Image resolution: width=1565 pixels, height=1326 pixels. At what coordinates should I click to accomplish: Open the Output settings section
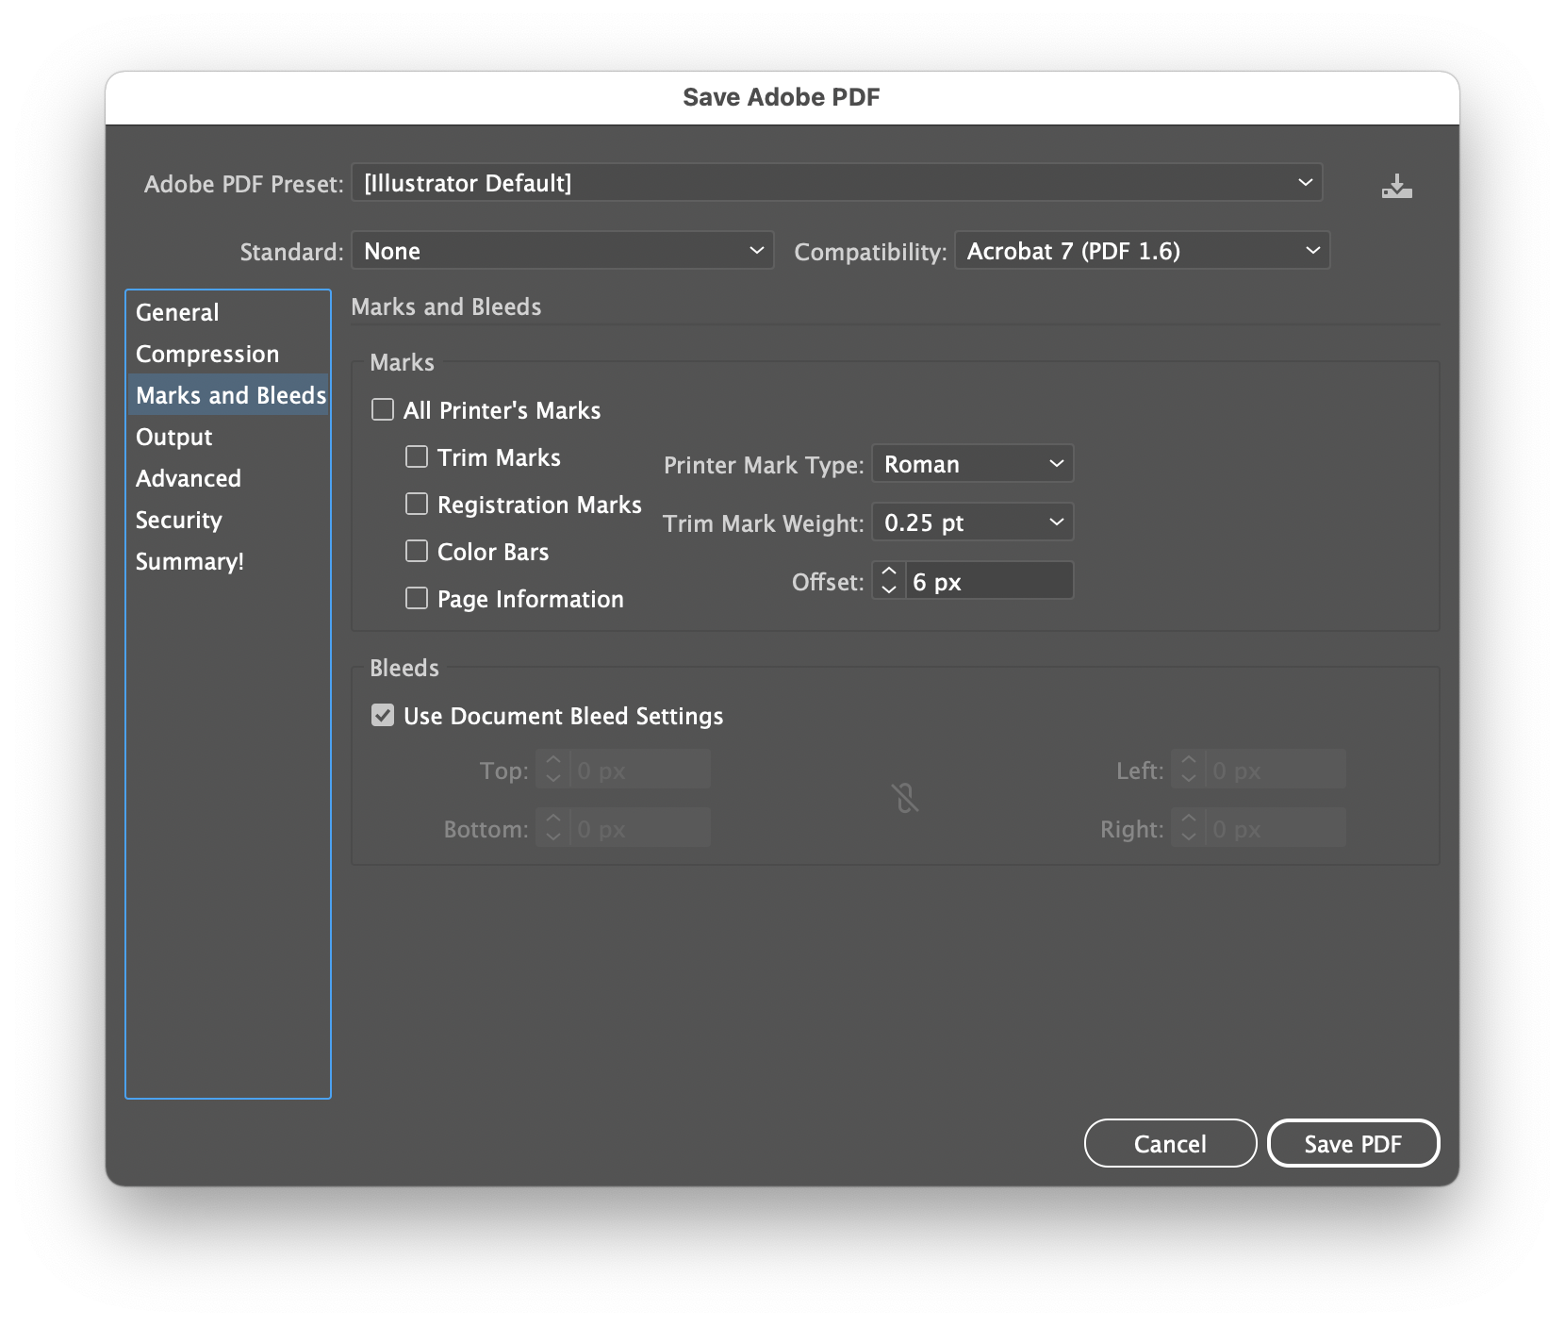[173, 437]
